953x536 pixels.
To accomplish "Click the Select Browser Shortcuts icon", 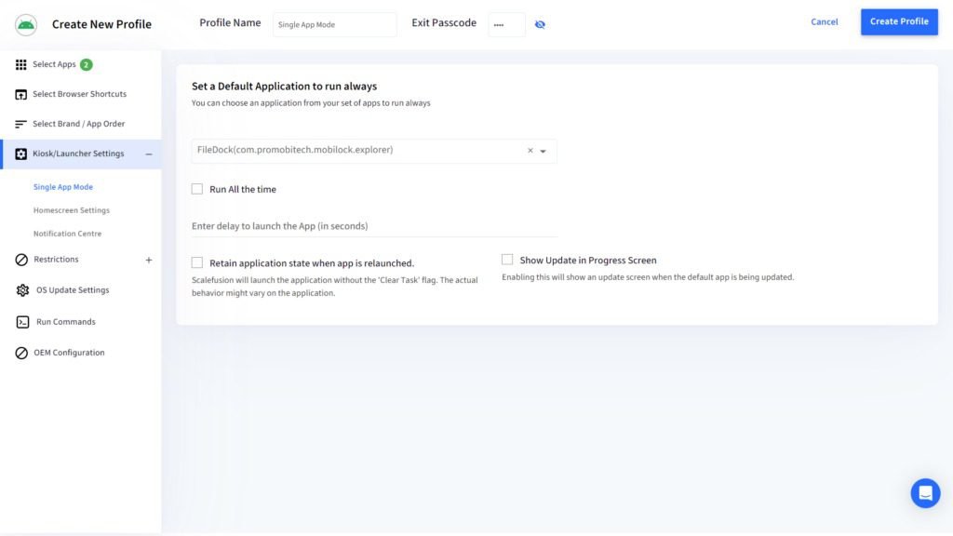I will (21, 94).
